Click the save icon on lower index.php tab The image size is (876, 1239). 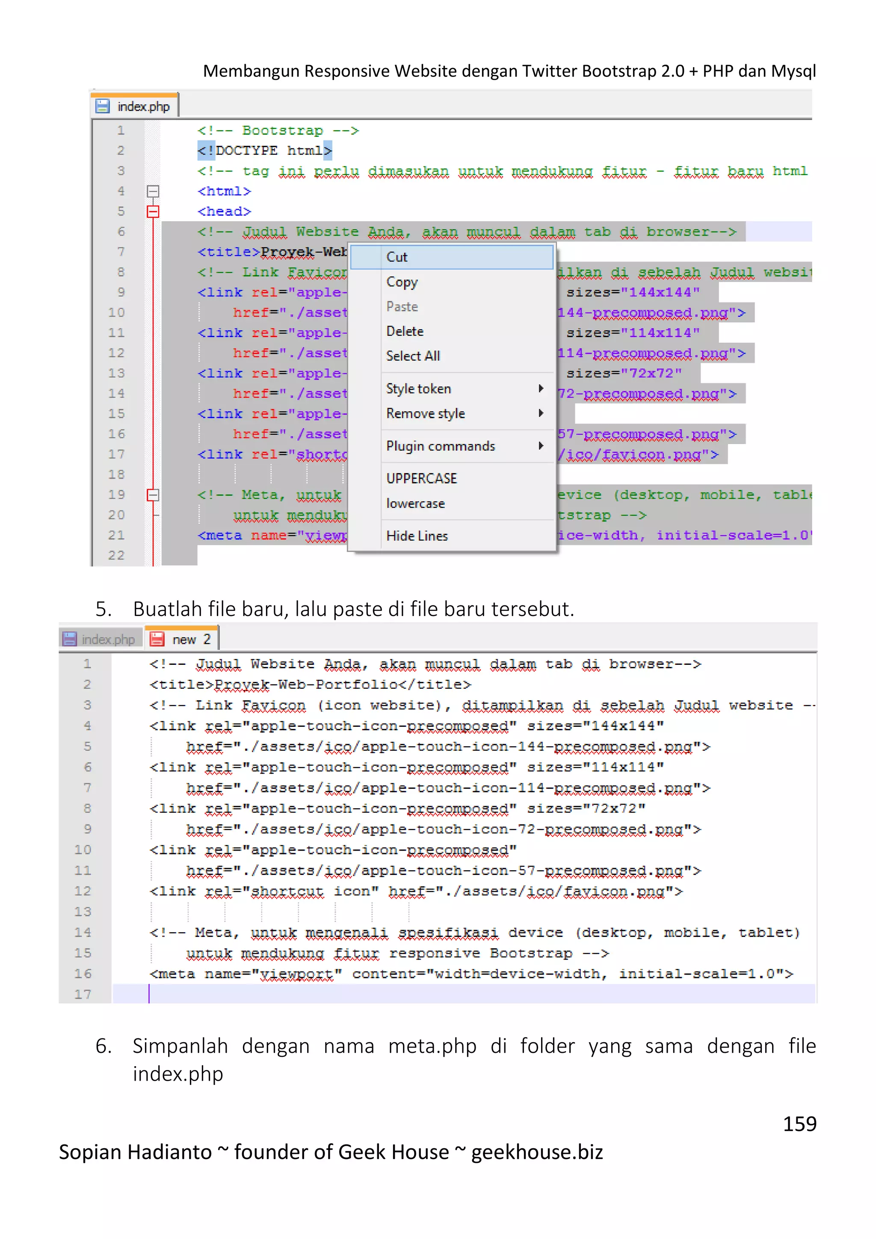pos(70,639)
